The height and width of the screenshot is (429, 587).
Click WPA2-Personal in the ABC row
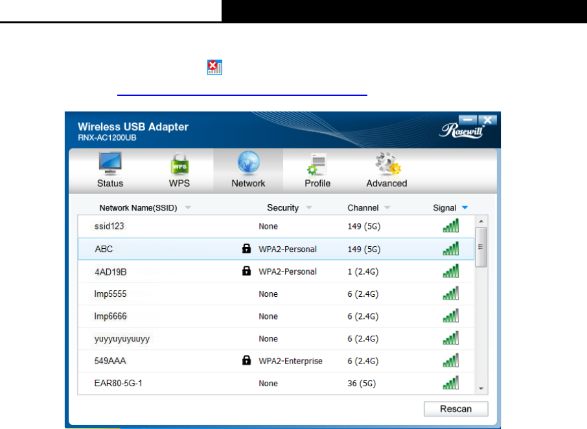(x=288, y=249)
